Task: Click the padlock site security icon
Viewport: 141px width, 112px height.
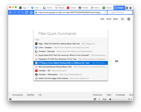Action: tap(36, 12)
